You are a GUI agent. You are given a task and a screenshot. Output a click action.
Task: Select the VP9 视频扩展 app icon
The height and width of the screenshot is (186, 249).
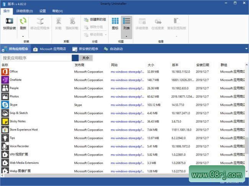(5, 154)
